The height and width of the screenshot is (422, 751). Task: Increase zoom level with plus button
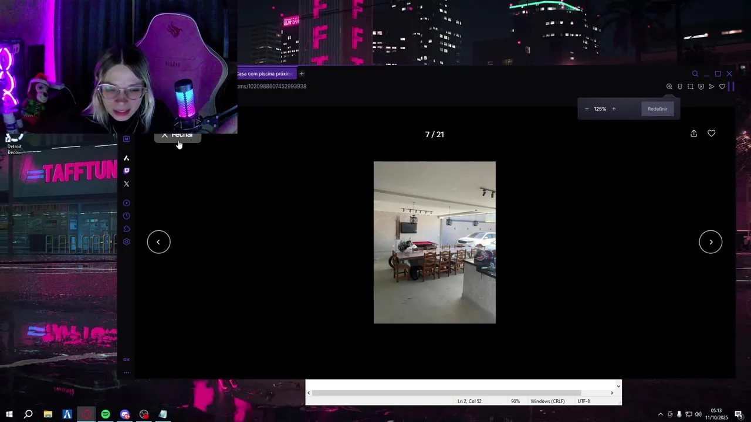pos(614,109)
